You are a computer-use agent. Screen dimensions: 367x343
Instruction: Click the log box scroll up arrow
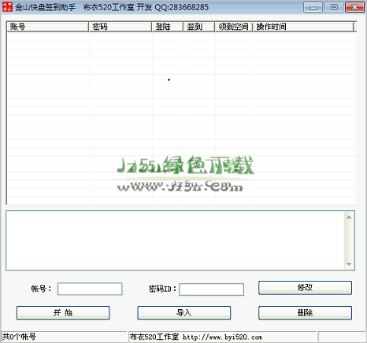point(349,217)
